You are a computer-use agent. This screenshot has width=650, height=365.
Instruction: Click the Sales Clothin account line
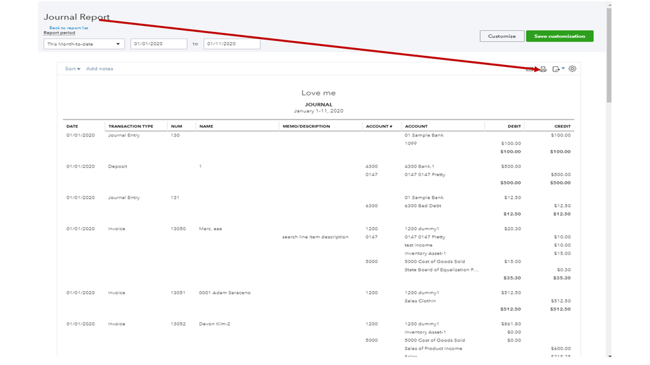click(420, 301)
